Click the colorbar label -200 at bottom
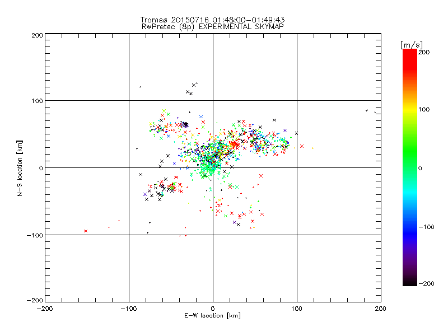This screenshot has height=336, width=448. [x=426, y=283]
